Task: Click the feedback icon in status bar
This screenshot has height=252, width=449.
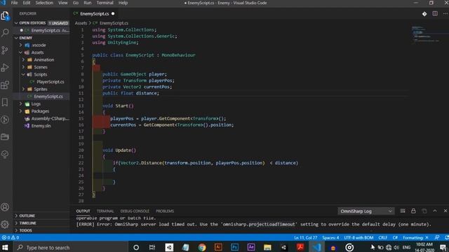Action: [x=436, y=237]
